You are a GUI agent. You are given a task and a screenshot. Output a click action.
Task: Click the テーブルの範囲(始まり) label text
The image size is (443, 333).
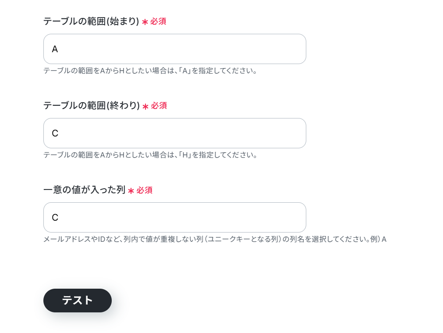[91, 21]
